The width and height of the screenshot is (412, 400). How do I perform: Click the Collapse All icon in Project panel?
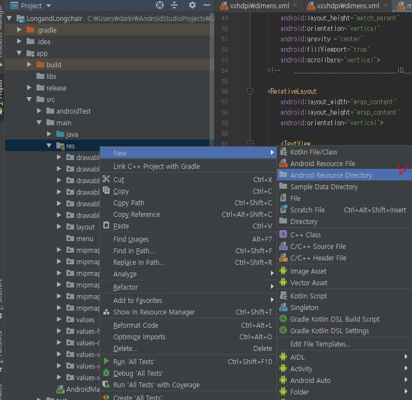[174, 5]
